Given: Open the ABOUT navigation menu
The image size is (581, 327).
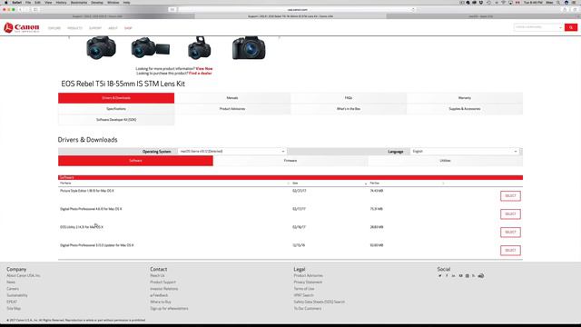Looking at the screenshot, I should [113, 28].
